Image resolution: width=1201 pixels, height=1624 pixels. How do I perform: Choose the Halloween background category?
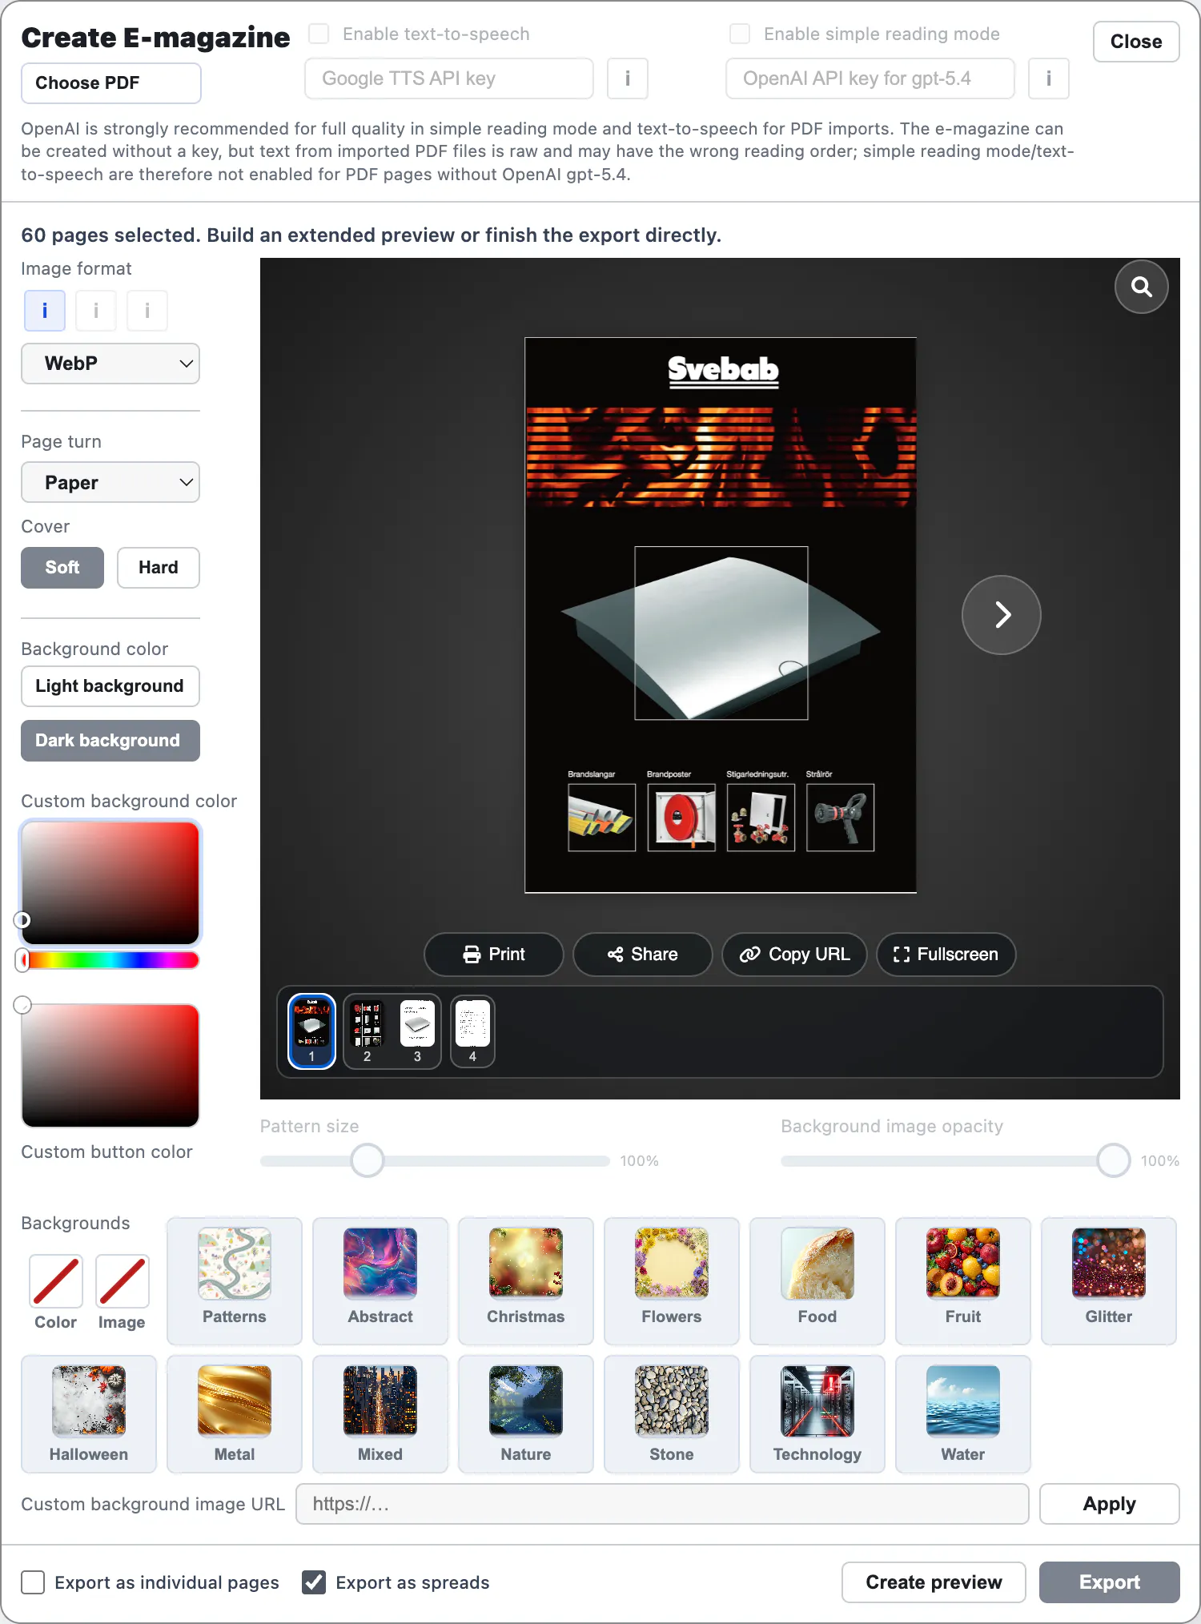click(89, 1414)
